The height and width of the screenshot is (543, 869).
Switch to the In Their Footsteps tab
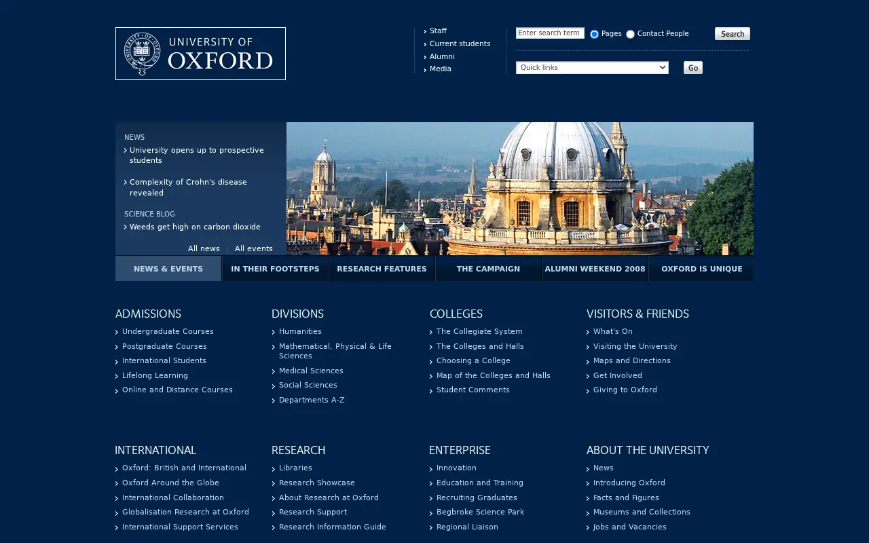(275, 269)
